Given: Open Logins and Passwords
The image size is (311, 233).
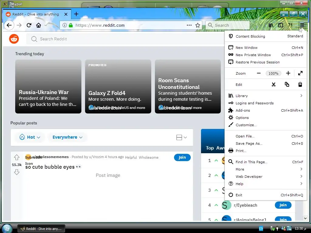Looking at the screenshot, I should pos(266,103).
